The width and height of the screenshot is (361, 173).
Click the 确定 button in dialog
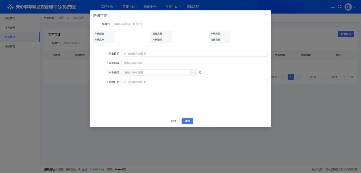(187, 121)
